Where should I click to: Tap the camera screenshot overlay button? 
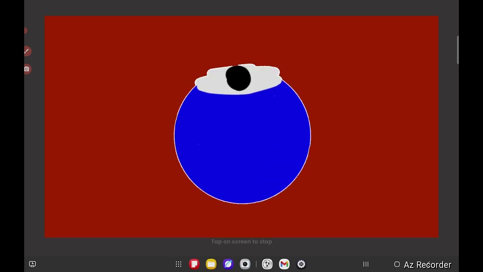click(x=27, y=69)
